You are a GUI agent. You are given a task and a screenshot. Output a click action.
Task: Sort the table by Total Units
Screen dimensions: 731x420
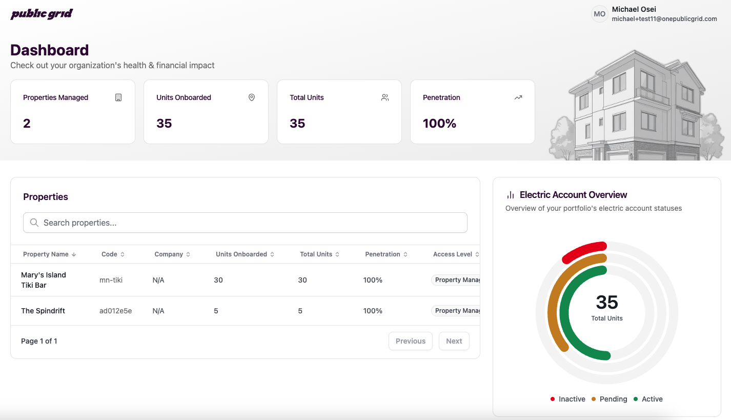click(319, 254)
